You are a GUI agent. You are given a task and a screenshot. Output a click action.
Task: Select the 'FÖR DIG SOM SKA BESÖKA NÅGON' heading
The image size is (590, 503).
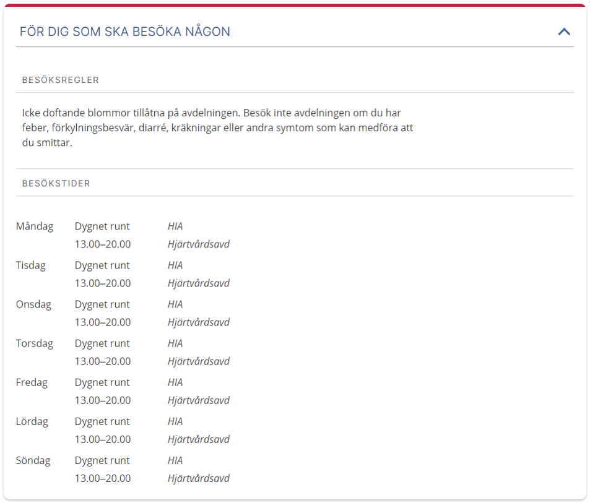click(125, 32)
